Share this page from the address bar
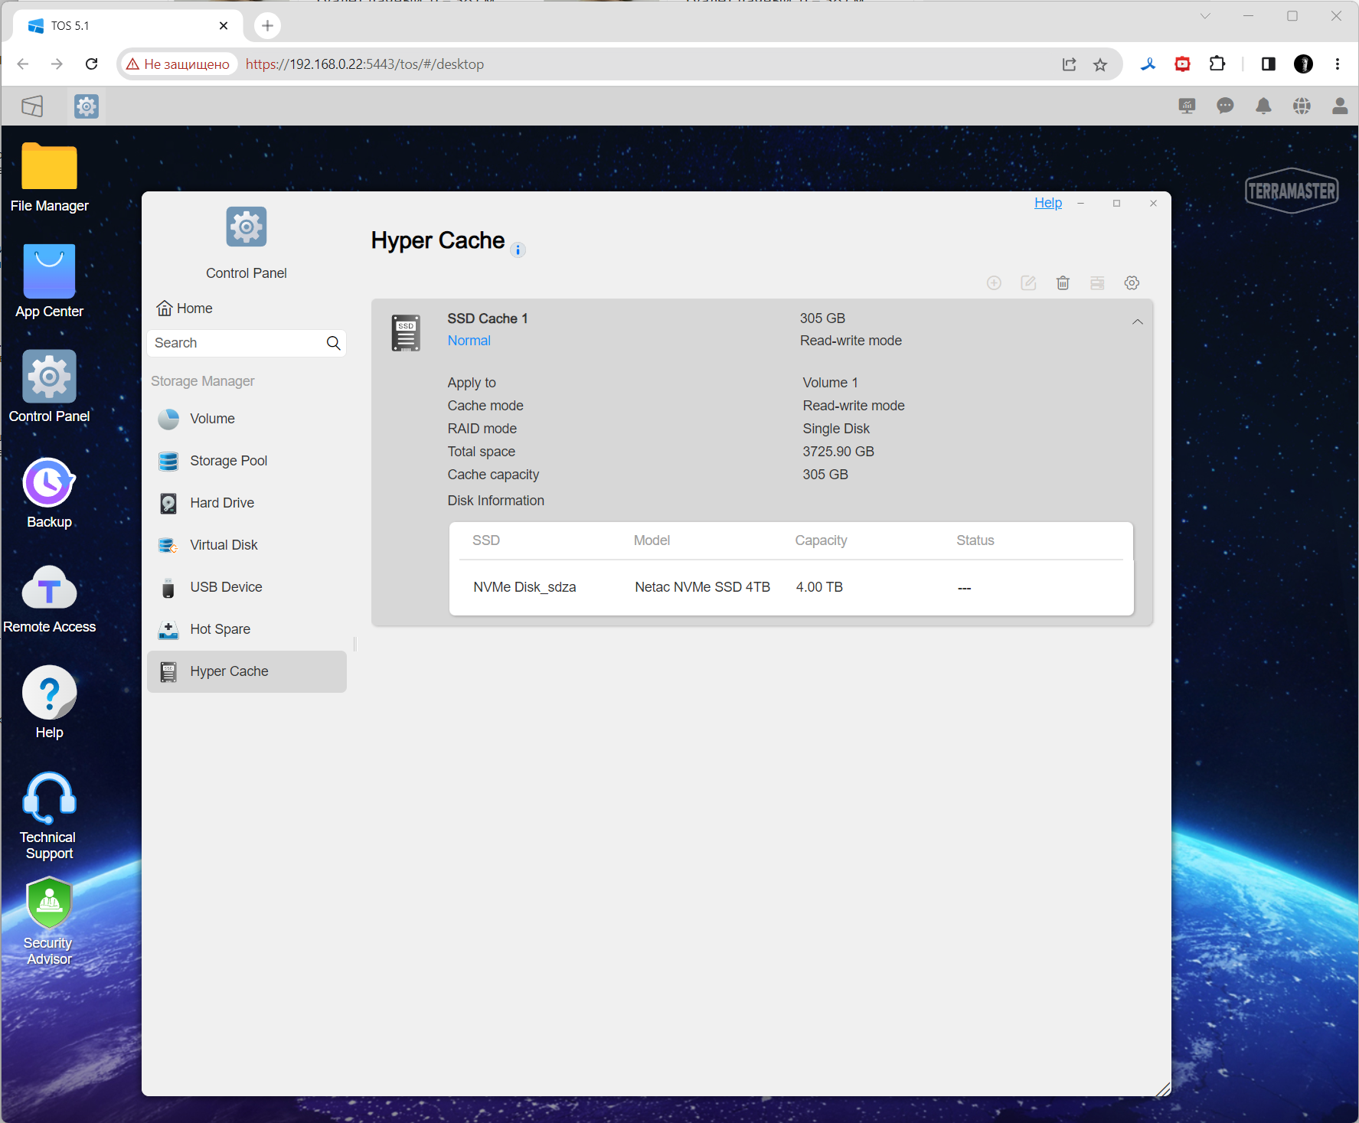1359x1123 pixels. (1070, 64)
